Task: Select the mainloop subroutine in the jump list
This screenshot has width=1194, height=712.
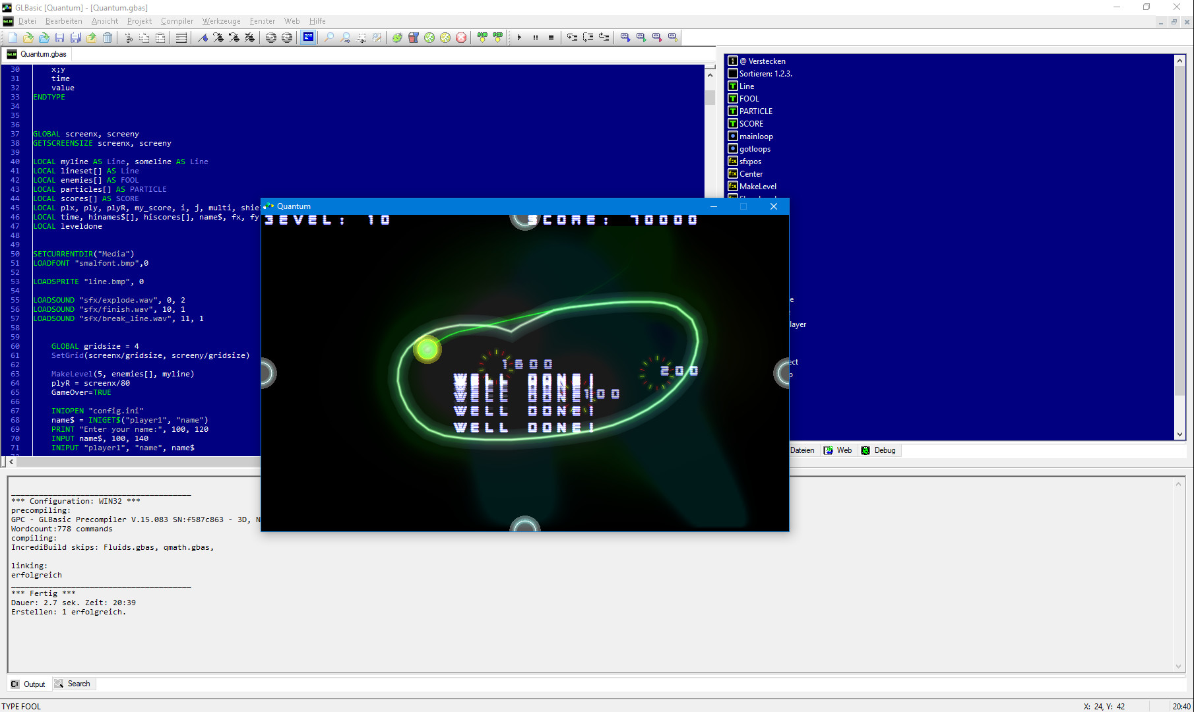Action: [755, 136]
